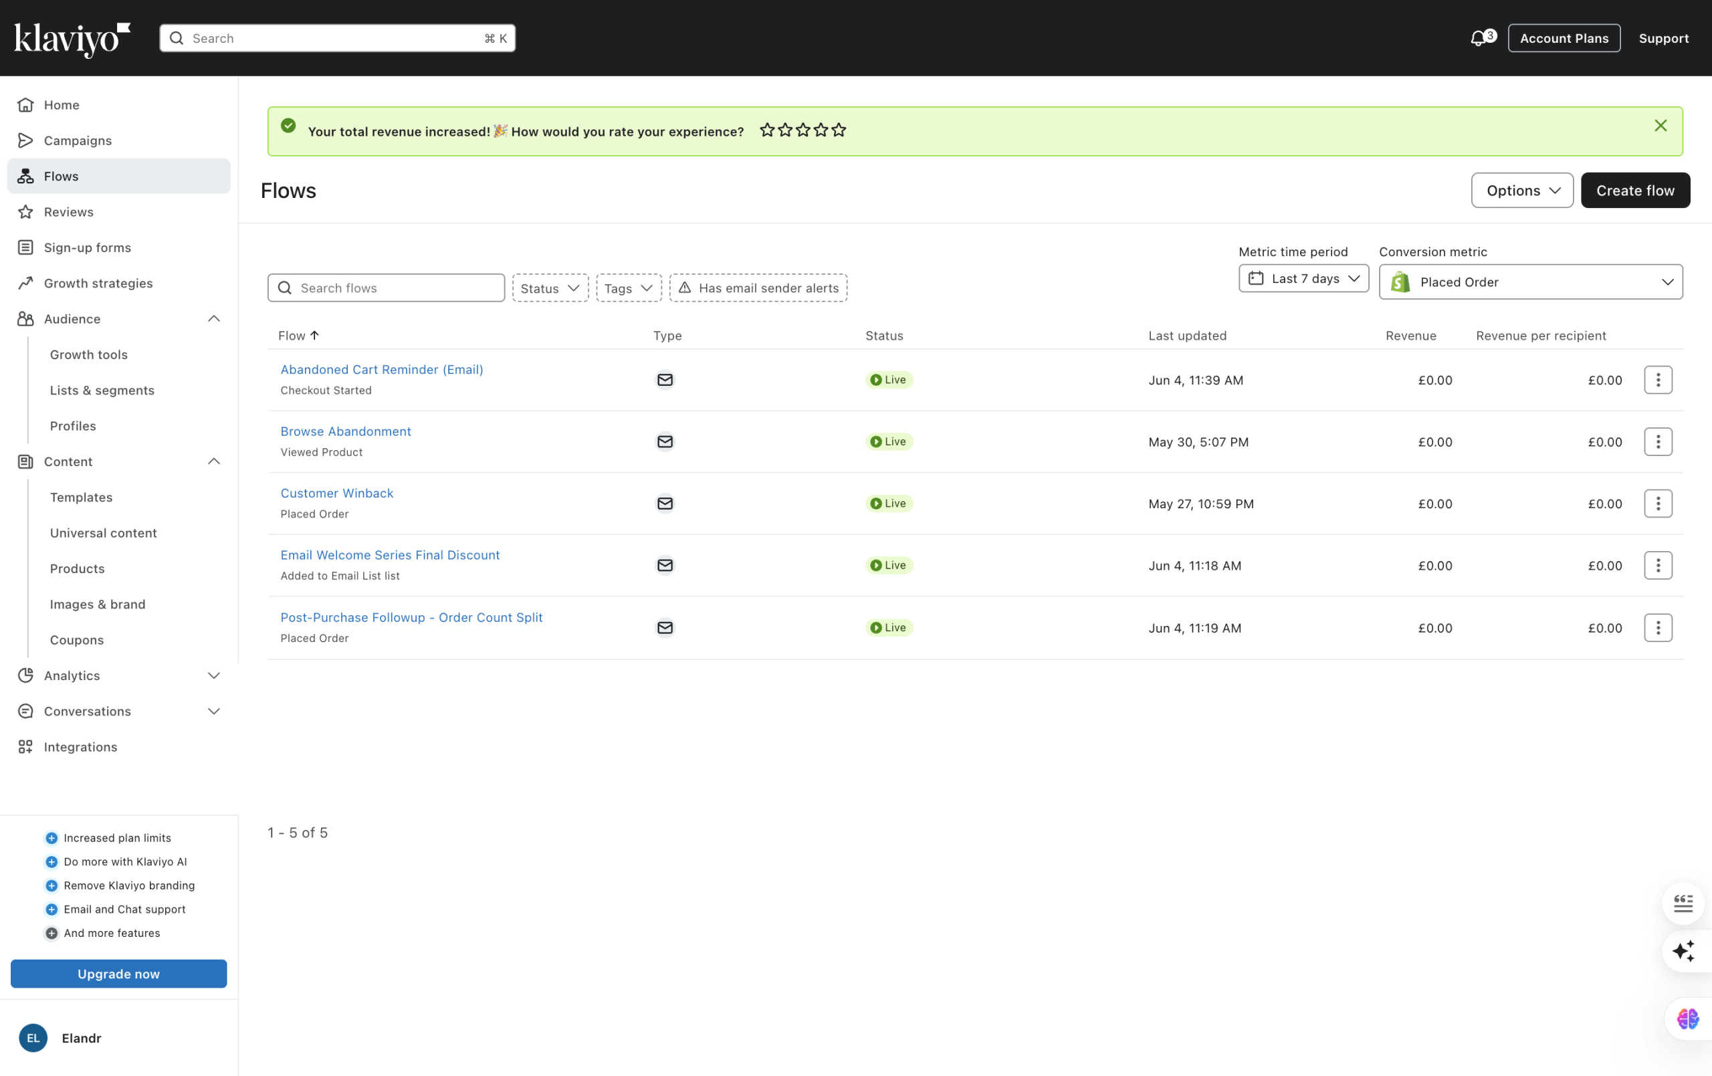Collapse the Audience sidebar section
Viewport: 1712px width, 1076px height.
(x=213, y=318)
